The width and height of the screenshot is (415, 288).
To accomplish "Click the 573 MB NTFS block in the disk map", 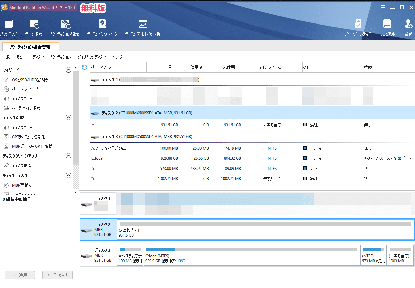I will click(374, 255).
